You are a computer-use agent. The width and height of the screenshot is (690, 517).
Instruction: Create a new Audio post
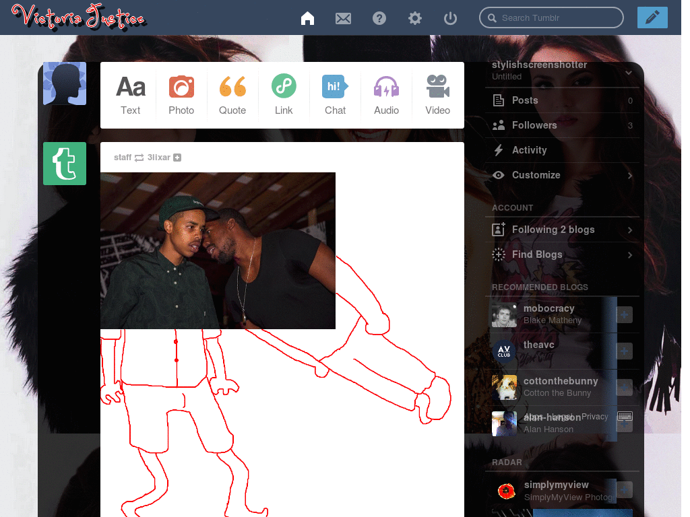[x=386, y=95]
